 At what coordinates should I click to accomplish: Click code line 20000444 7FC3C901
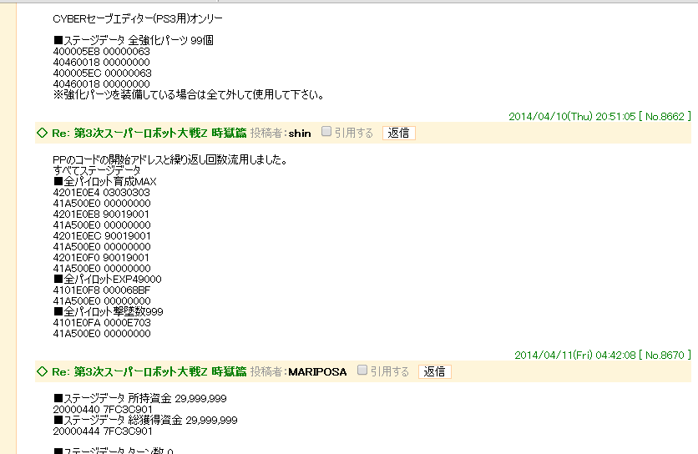pos(103,431)
